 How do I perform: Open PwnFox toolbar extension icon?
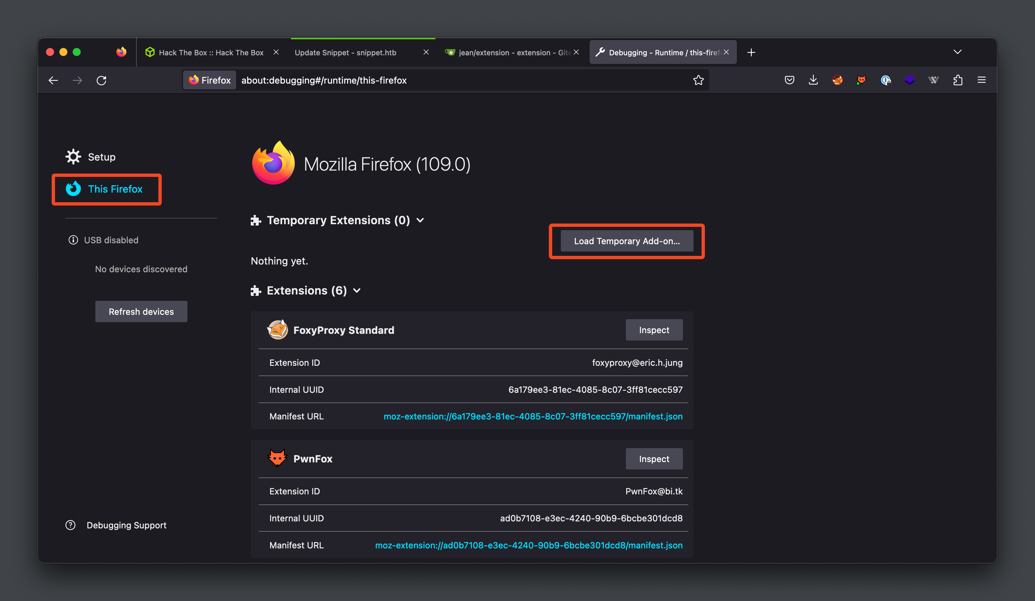click(861, 80)
